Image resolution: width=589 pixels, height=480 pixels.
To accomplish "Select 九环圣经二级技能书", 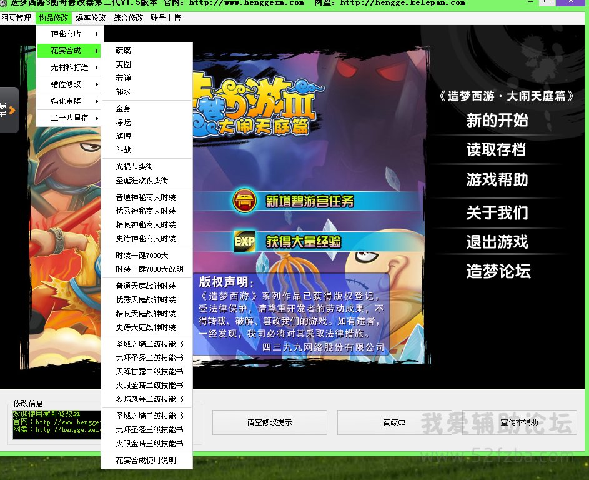I will [147, 358].
